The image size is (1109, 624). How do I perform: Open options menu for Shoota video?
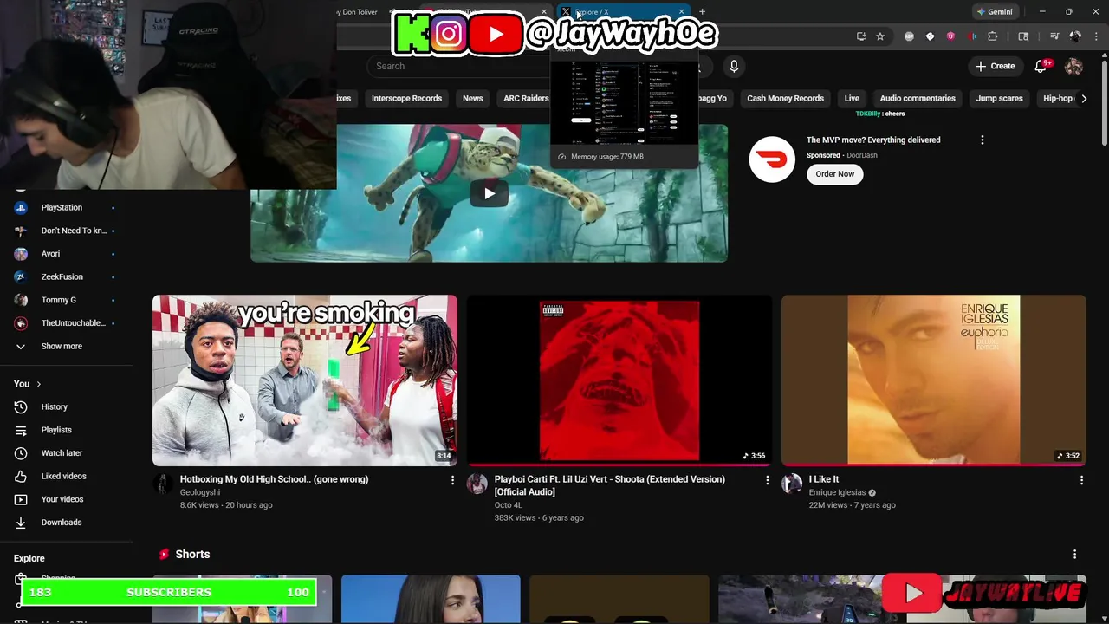coord(767,480)
